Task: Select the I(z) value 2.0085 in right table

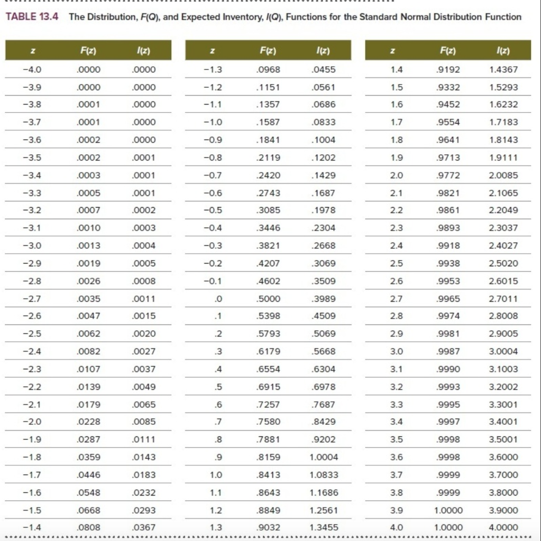Action: (505, 175)
